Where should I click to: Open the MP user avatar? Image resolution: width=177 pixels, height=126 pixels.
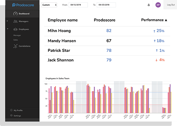158,5
